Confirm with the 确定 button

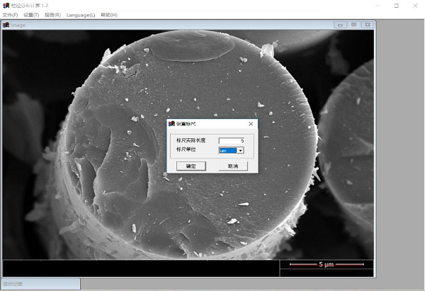(x=191, y=166)
